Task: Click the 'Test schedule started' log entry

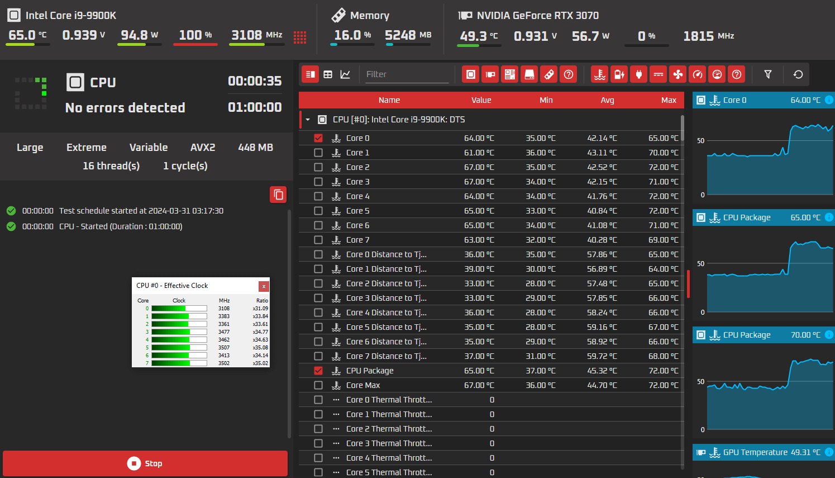Action: click(141, 211)
